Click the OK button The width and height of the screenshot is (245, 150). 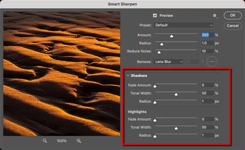coord(233,15)
